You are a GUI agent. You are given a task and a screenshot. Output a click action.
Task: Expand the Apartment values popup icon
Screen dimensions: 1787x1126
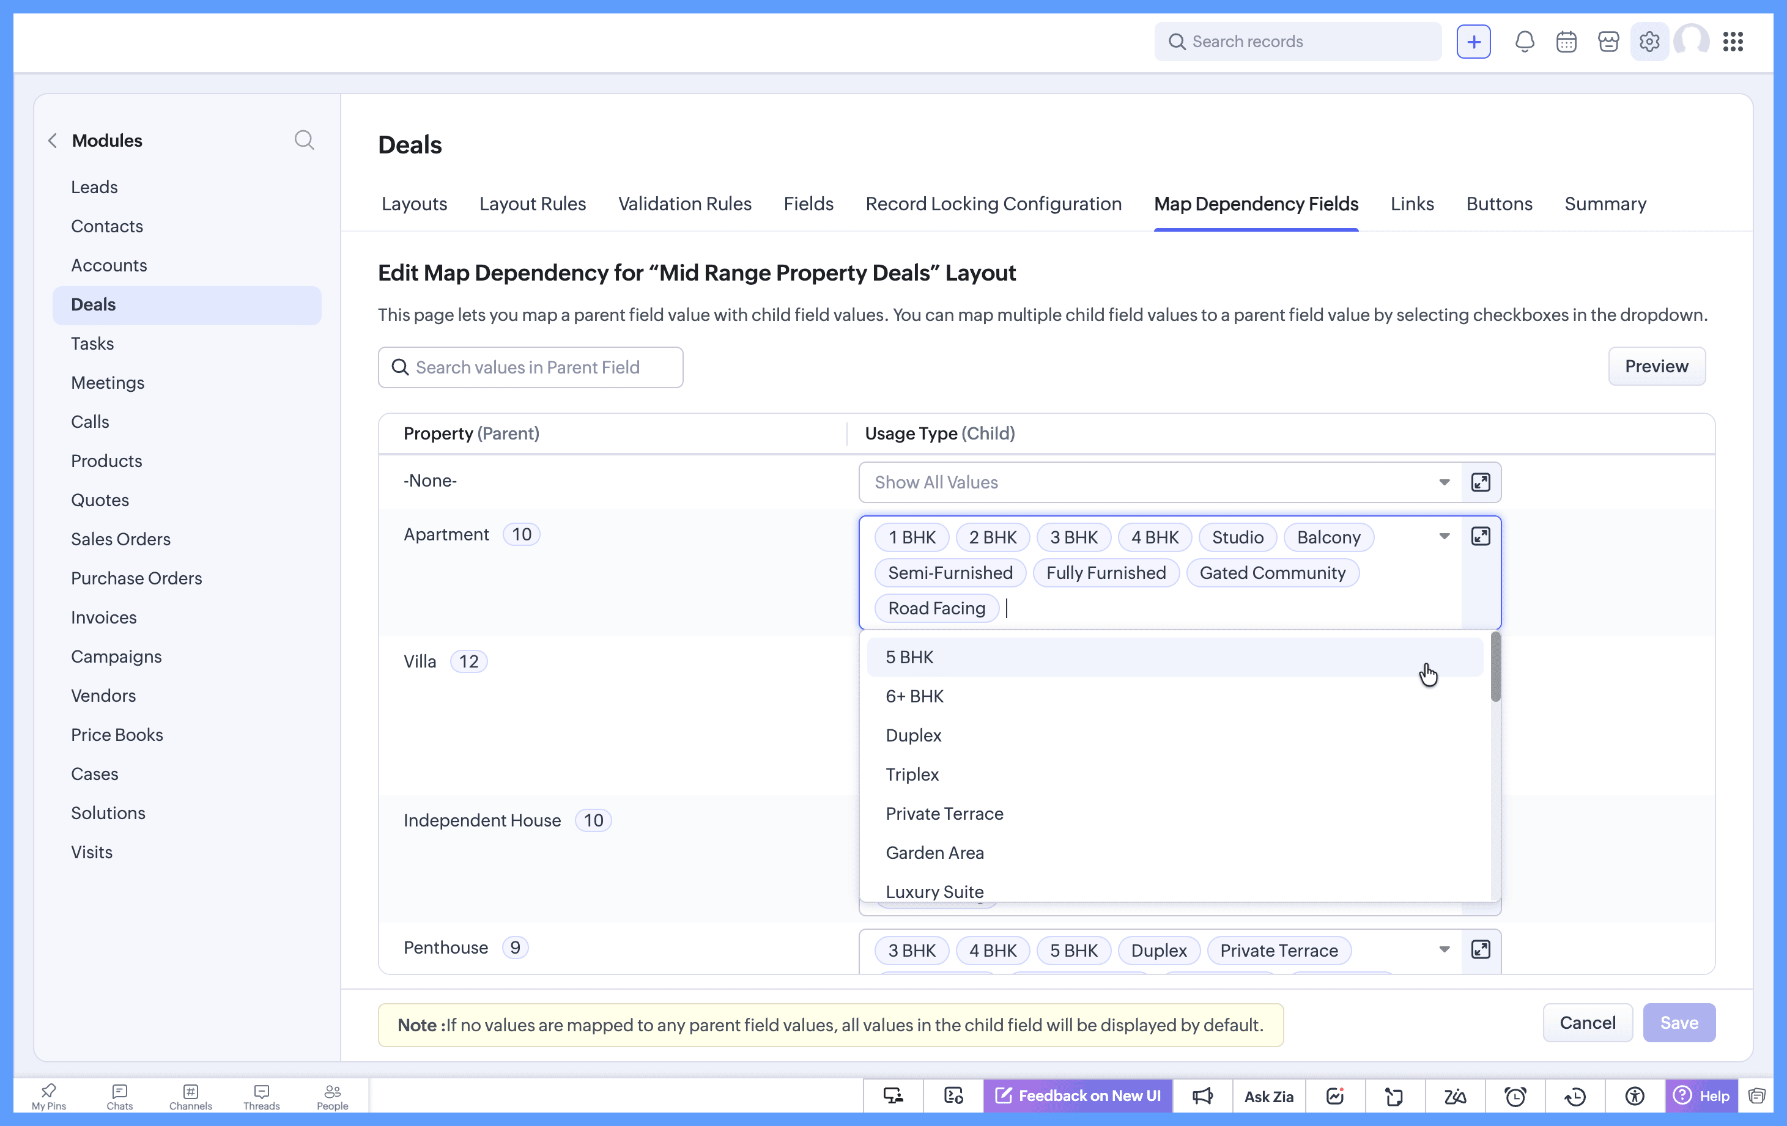tap(1481, 536)
